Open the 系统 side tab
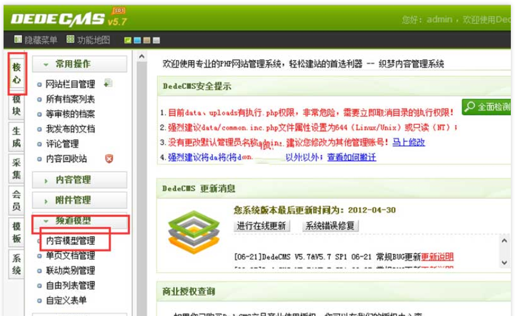This screenshot has width=515, height=316. 17,265
